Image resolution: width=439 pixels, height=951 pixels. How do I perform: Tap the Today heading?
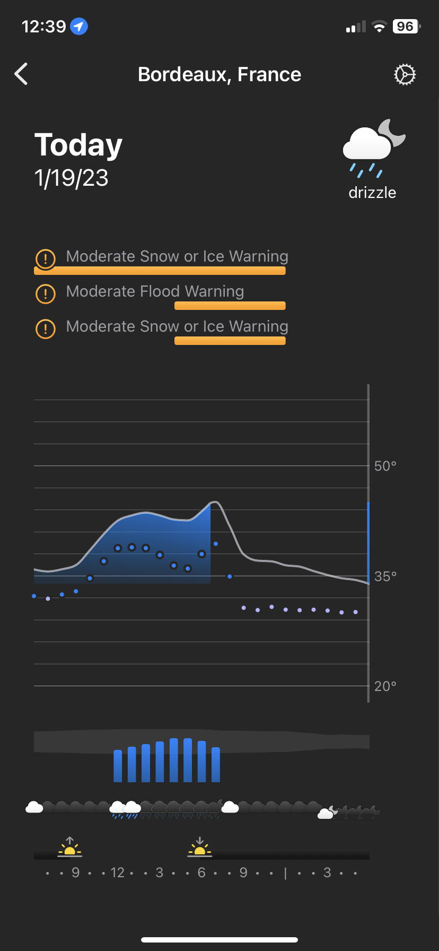pyautogui.click(x=78, y=145)
